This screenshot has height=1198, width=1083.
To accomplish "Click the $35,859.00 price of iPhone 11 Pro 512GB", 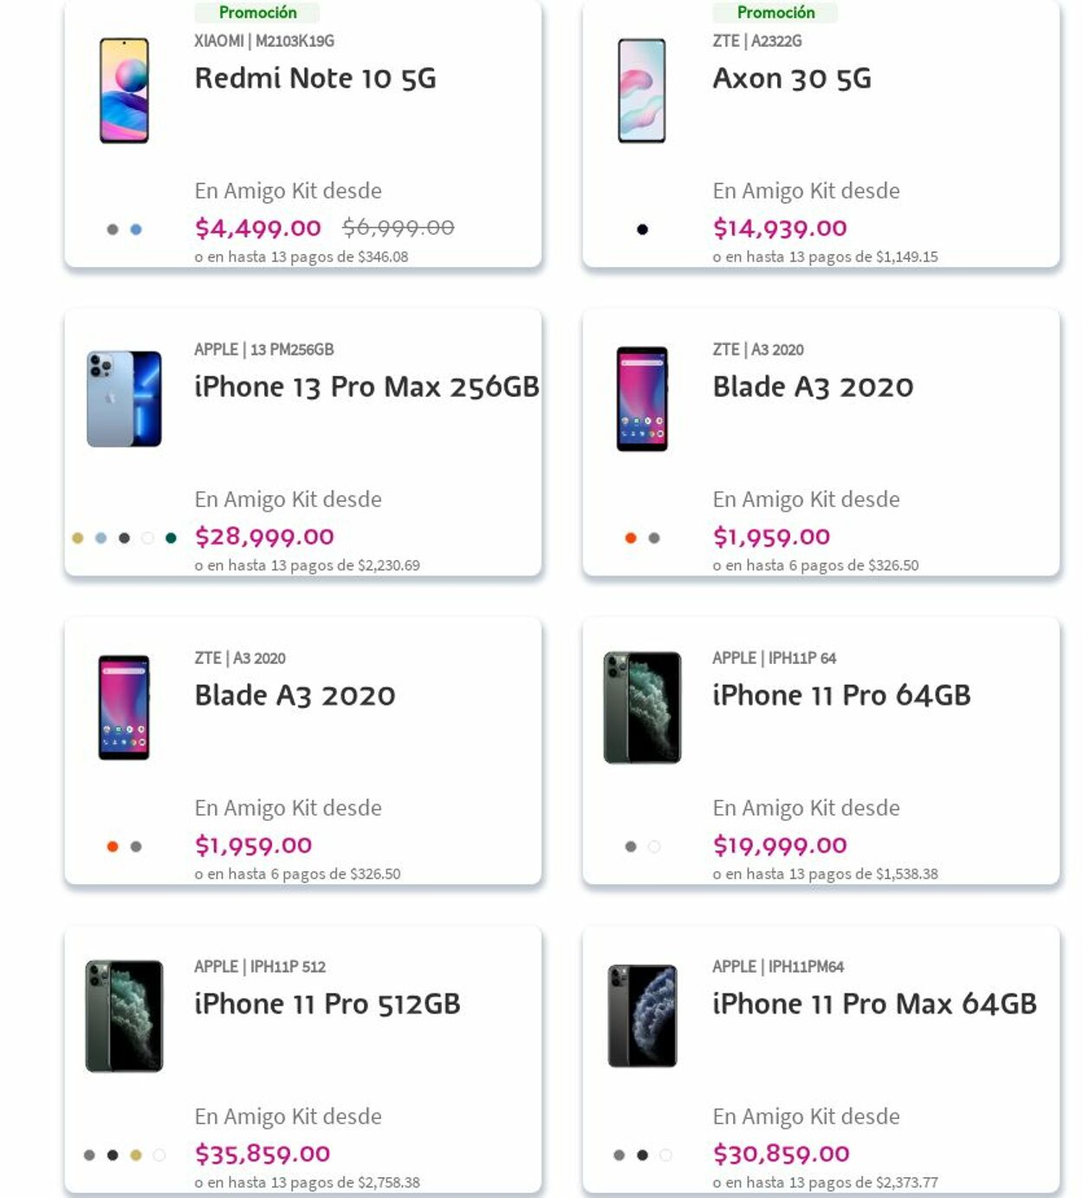I will click(263, 1154).
